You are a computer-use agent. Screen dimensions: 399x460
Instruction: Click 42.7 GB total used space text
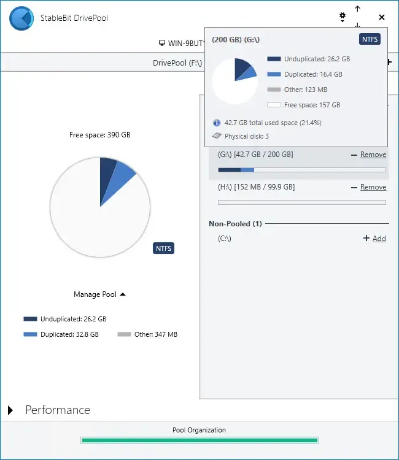click(273, 123)
